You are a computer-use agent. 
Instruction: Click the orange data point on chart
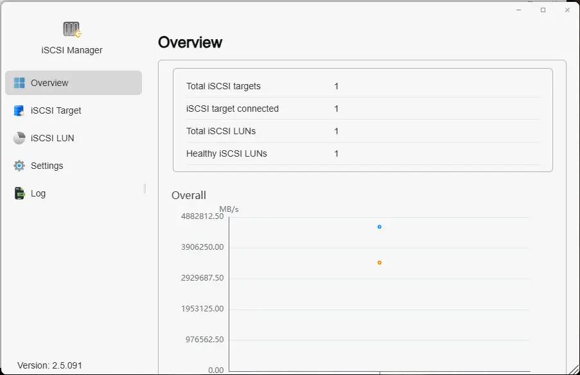[380, 263]
